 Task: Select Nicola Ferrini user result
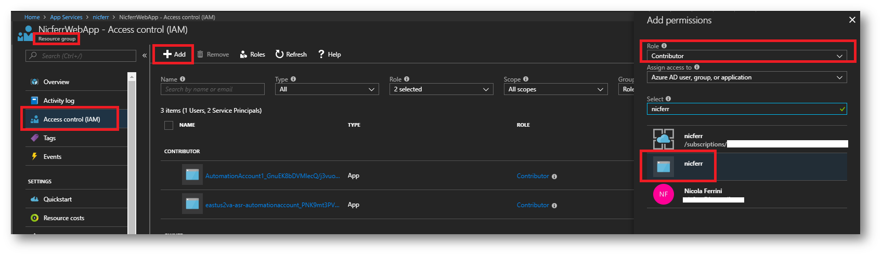(x=747, y=194)
